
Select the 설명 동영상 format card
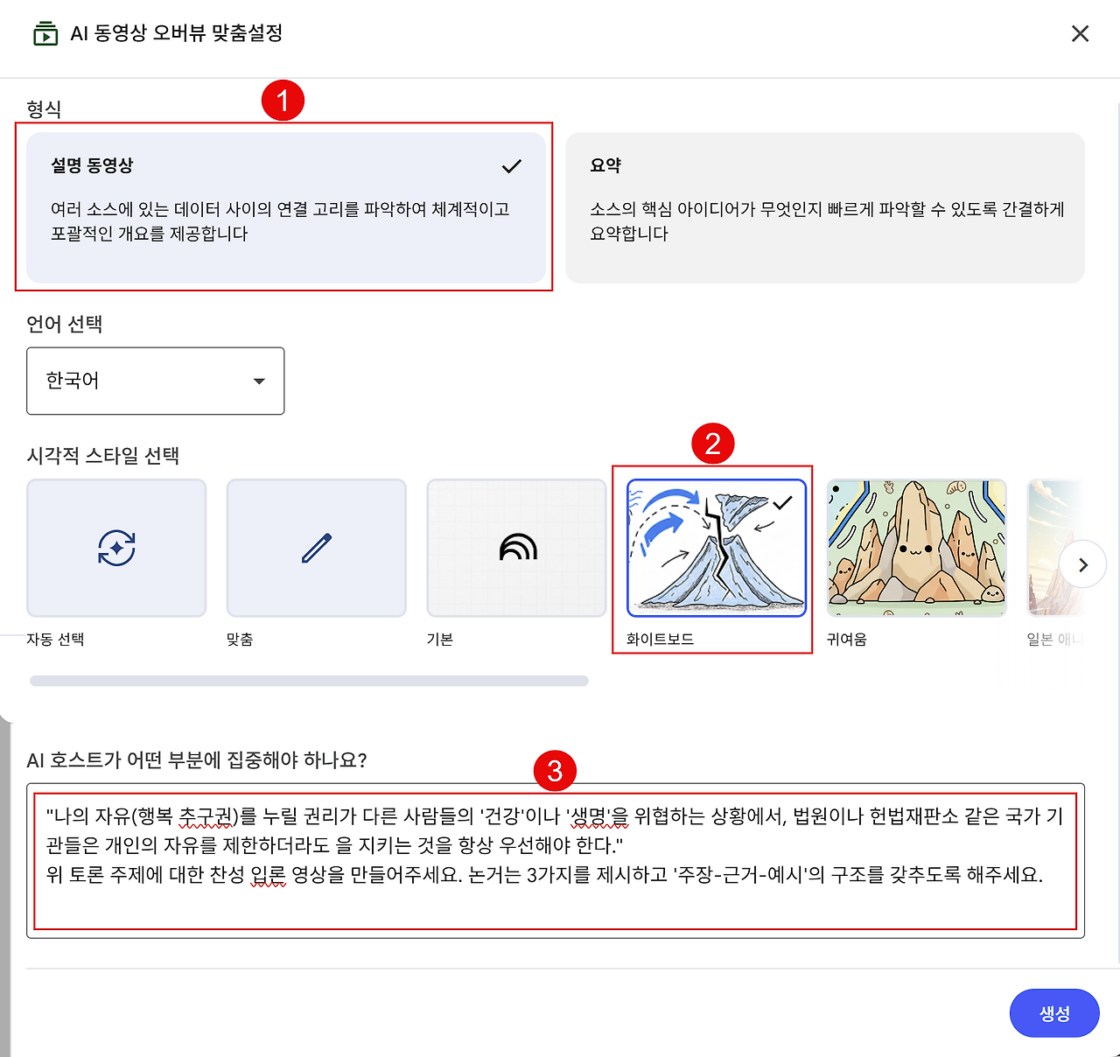(x=286, y=207)
